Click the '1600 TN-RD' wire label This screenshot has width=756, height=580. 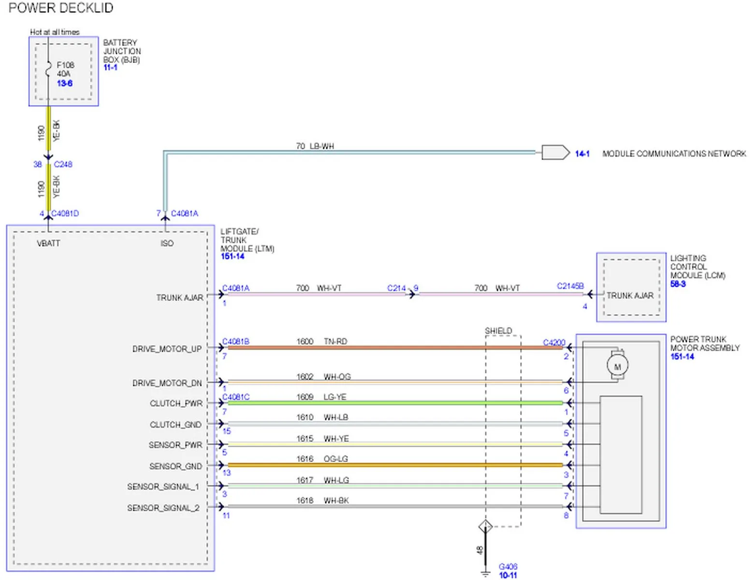(x=321, y=342)
